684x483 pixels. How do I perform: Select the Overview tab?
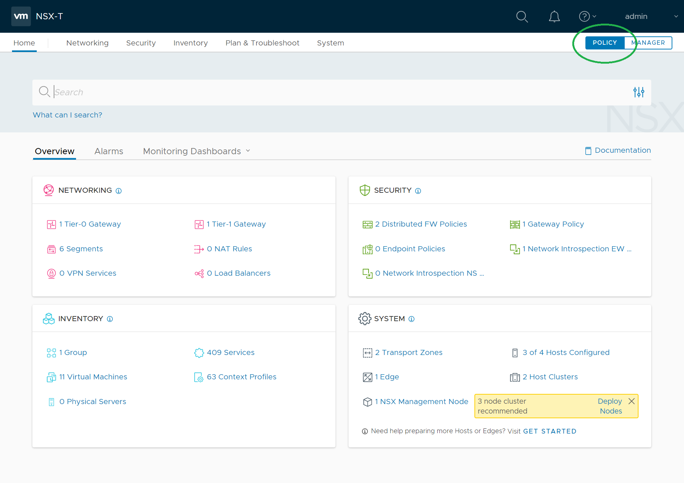point(55,151)
